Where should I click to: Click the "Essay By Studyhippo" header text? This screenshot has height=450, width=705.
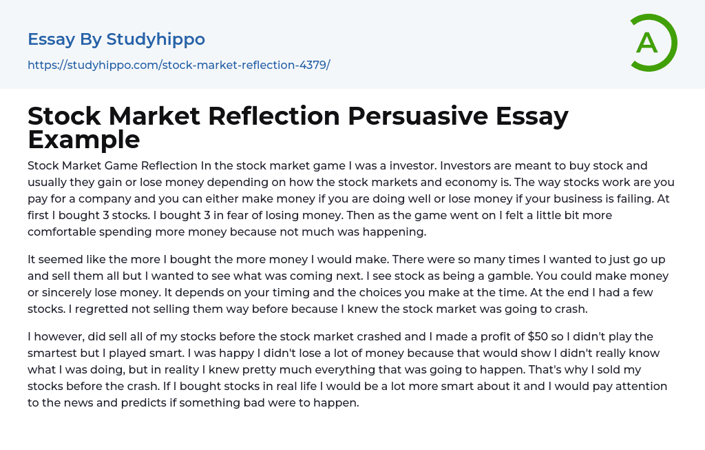116,39
